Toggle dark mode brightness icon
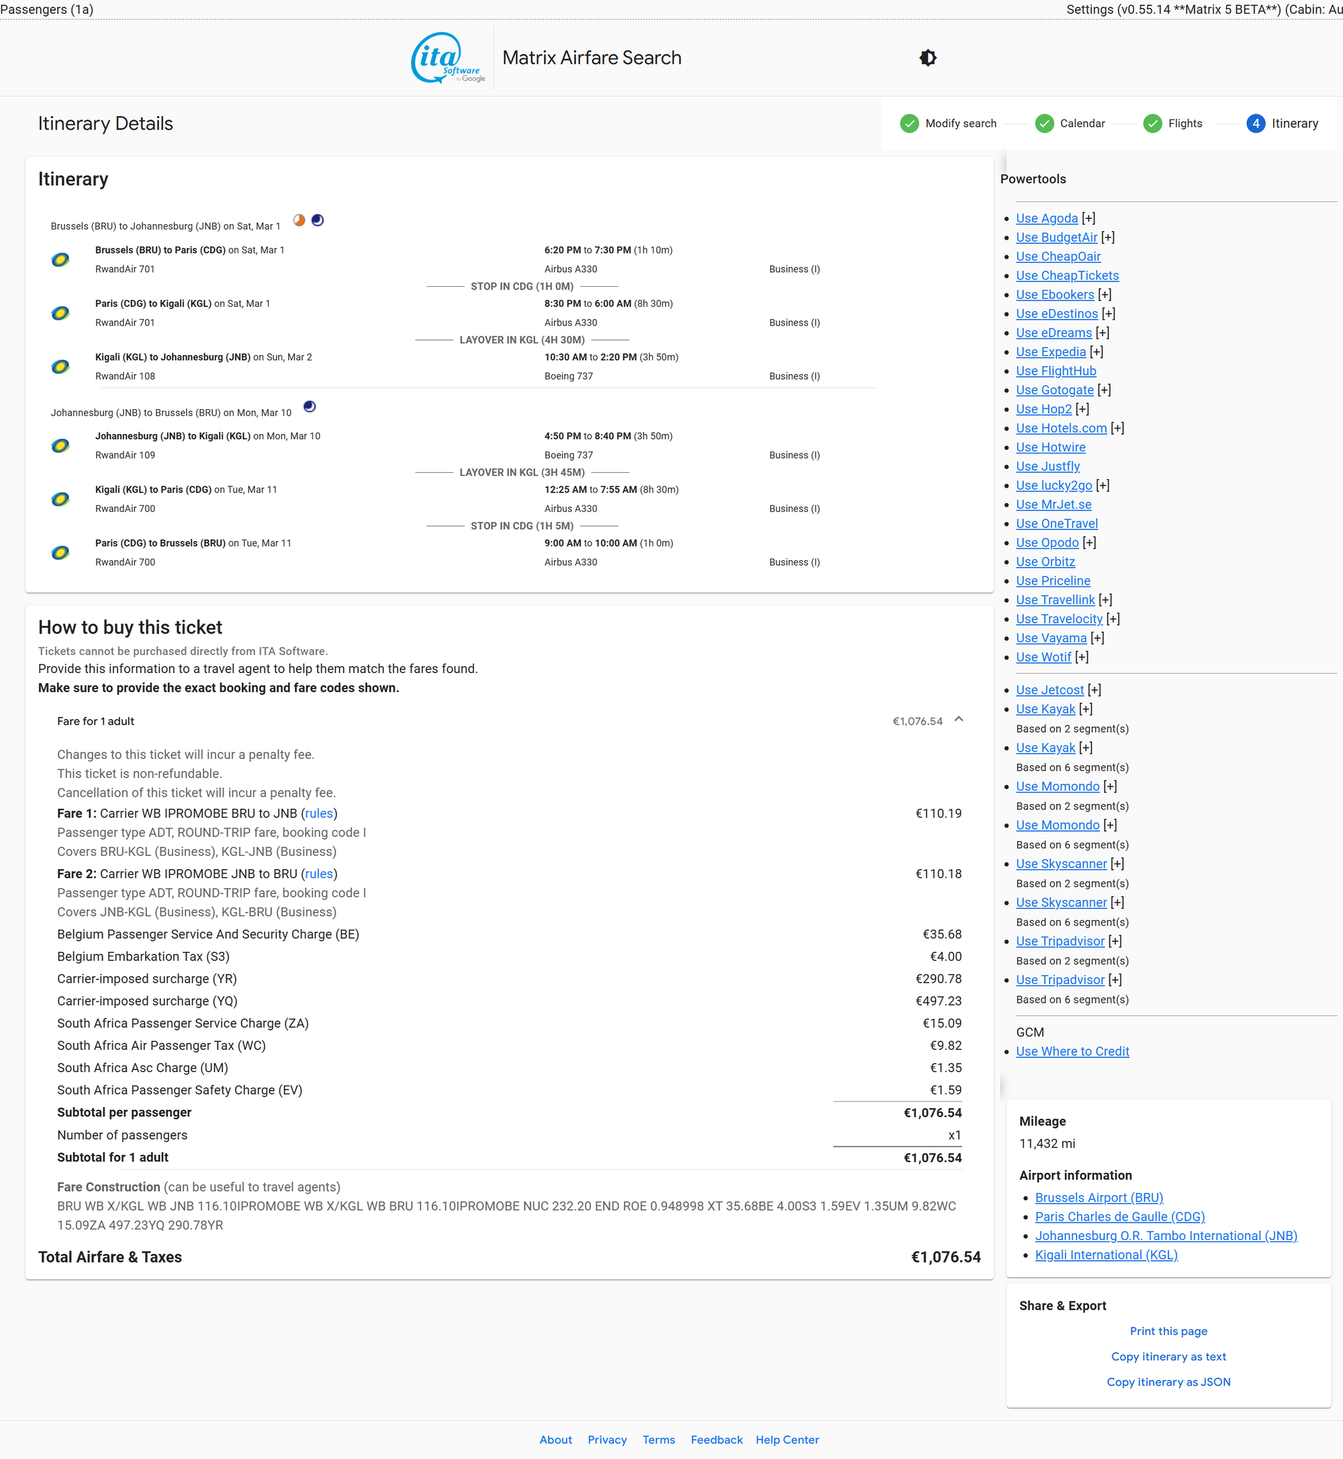This screenshot has height=1459, width=1343. (927, 58)
